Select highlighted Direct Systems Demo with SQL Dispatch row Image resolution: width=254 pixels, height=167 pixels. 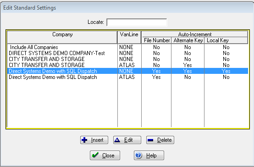pyautogui.click(x=127, y=71)
